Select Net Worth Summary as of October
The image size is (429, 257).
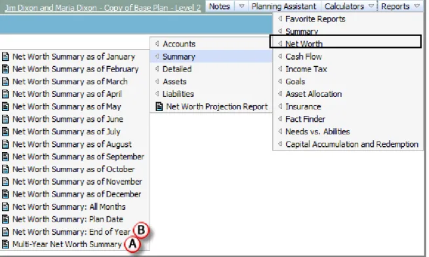click(x=73, y=169)
